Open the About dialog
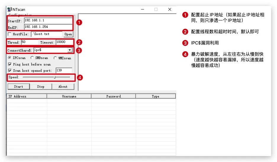Image resolution: width=277 pixels, height=162 pixels. [63, 86]
